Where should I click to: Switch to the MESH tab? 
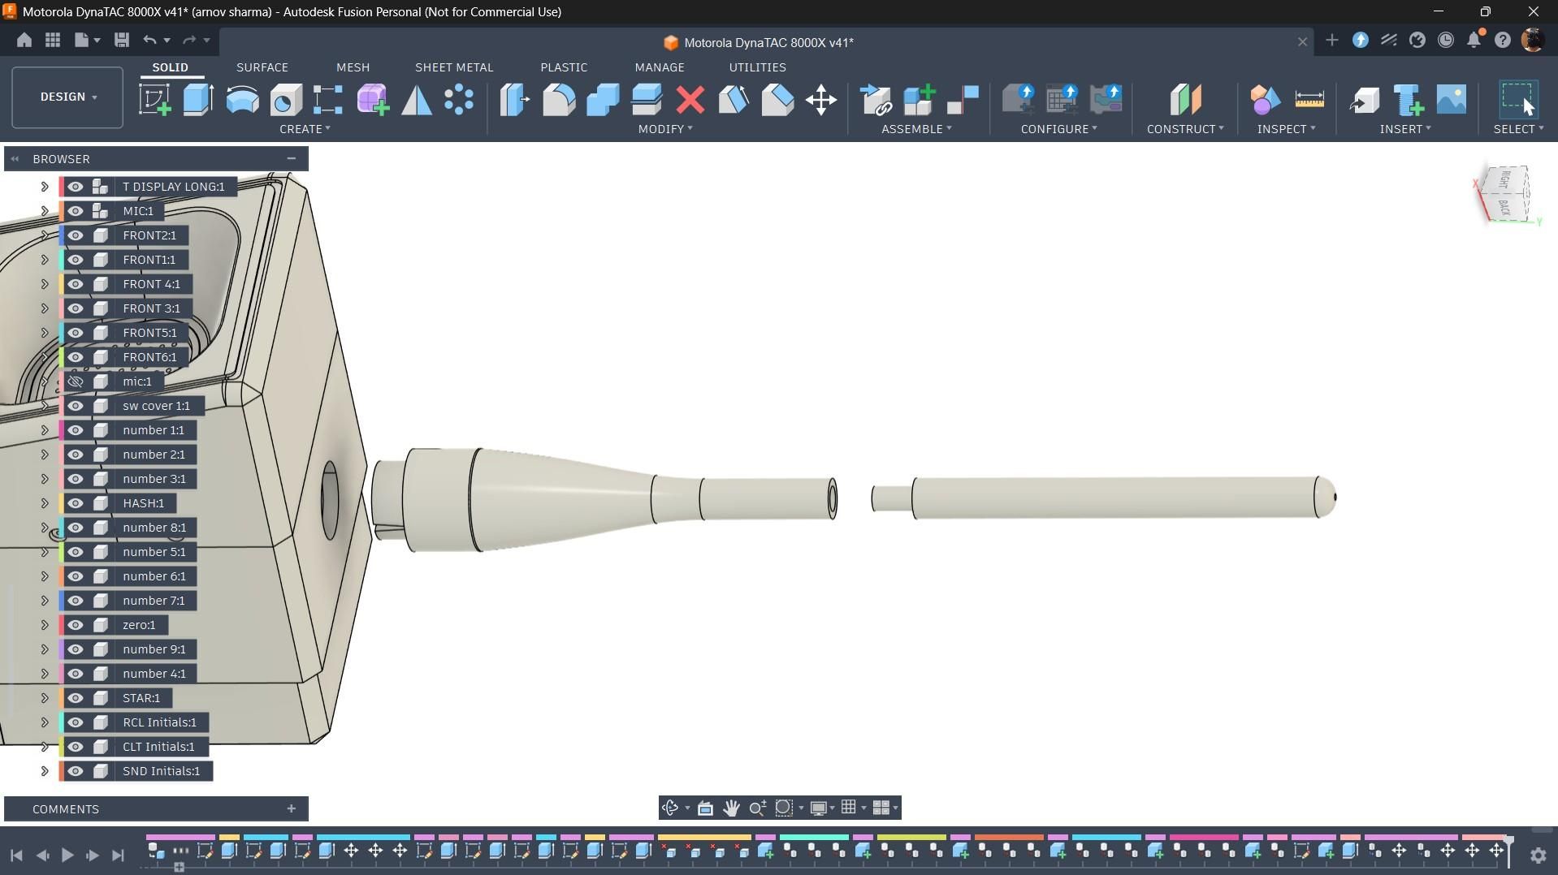(353, 67)
